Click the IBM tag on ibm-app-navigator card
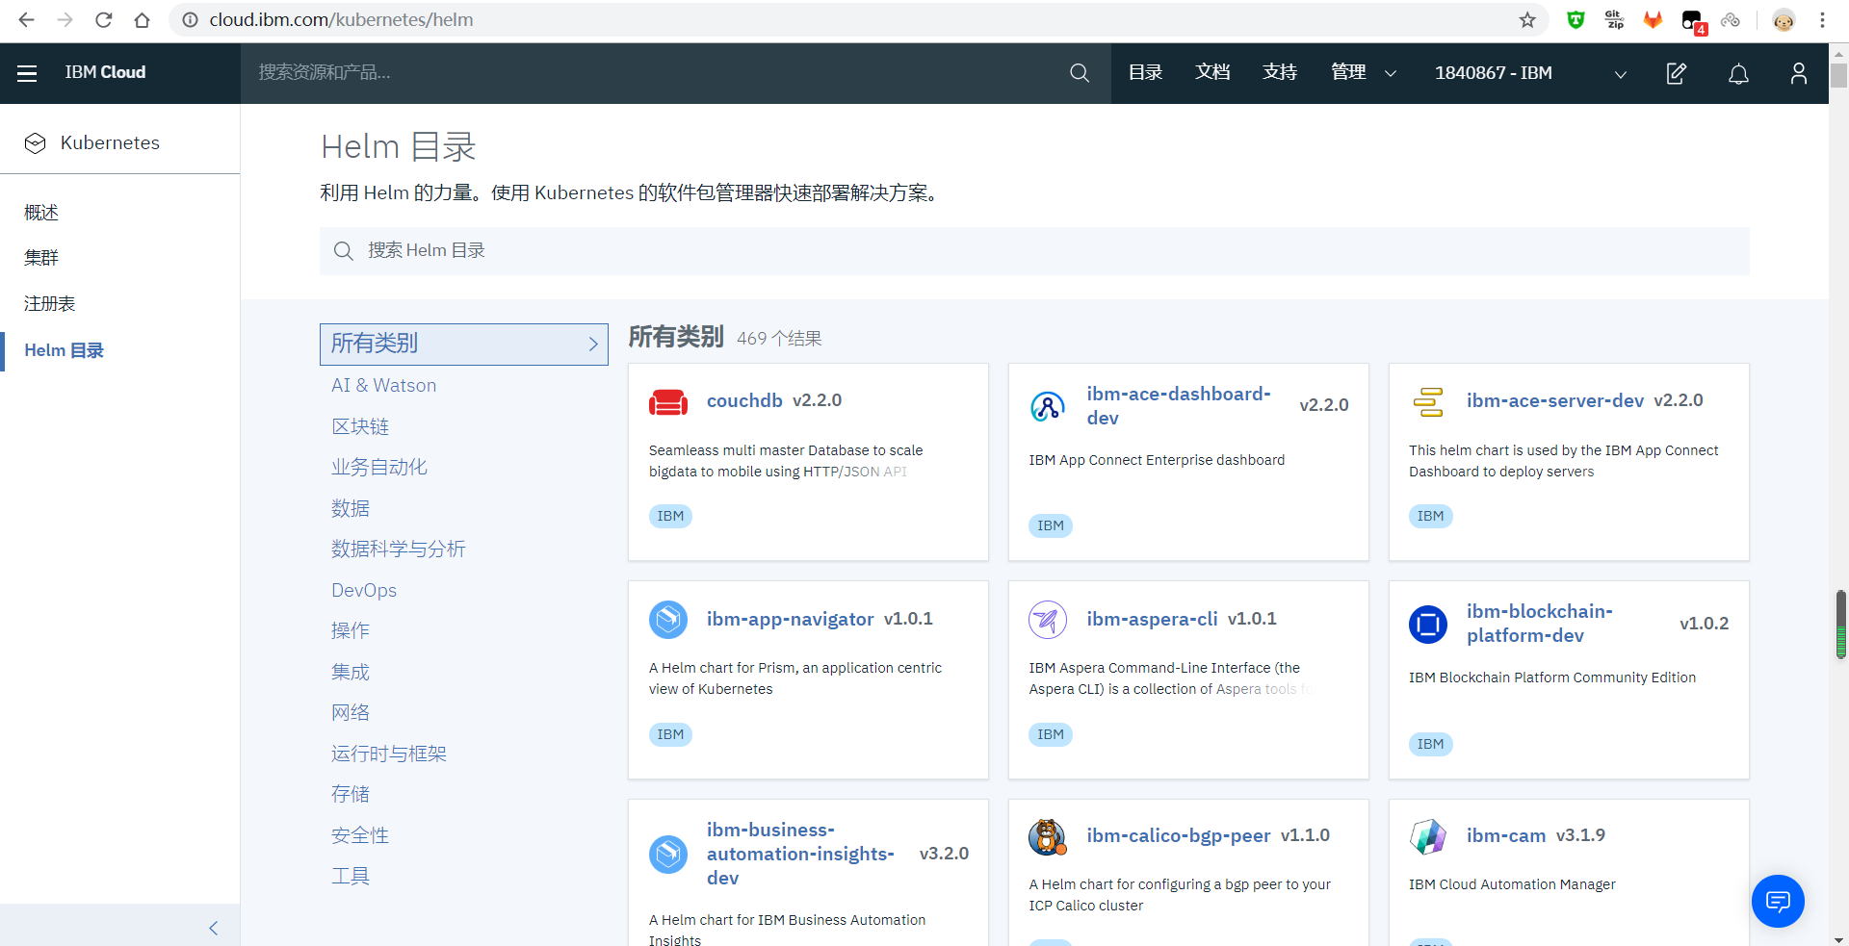This screenshot has height=946, width=1849. pos(670,735)
